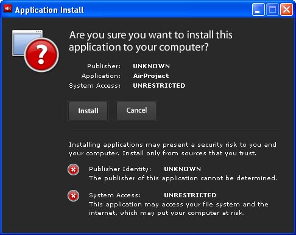This screenshot has width=296, height=235.
Task: Click the file system access warning text
Action: point(178,208)
